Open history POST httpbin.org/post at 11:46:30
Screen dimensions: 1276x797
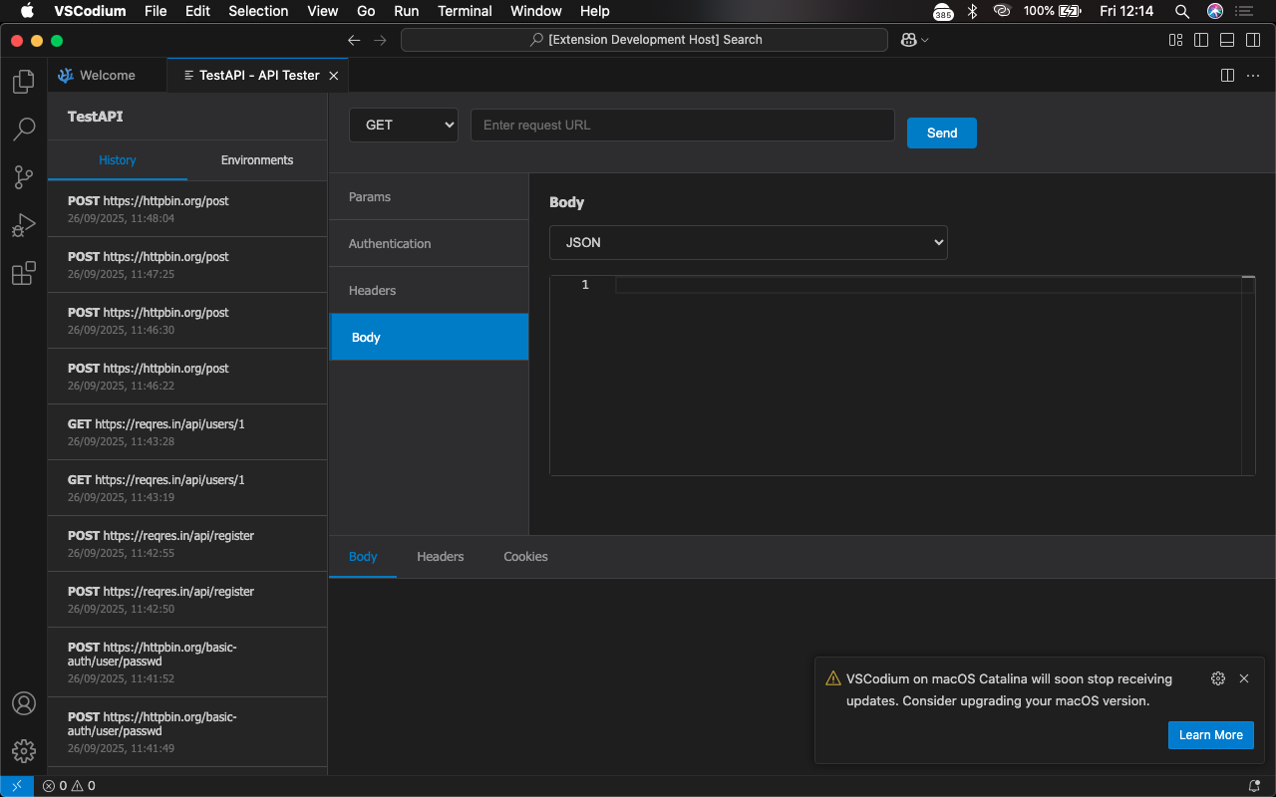click(187, 320)
